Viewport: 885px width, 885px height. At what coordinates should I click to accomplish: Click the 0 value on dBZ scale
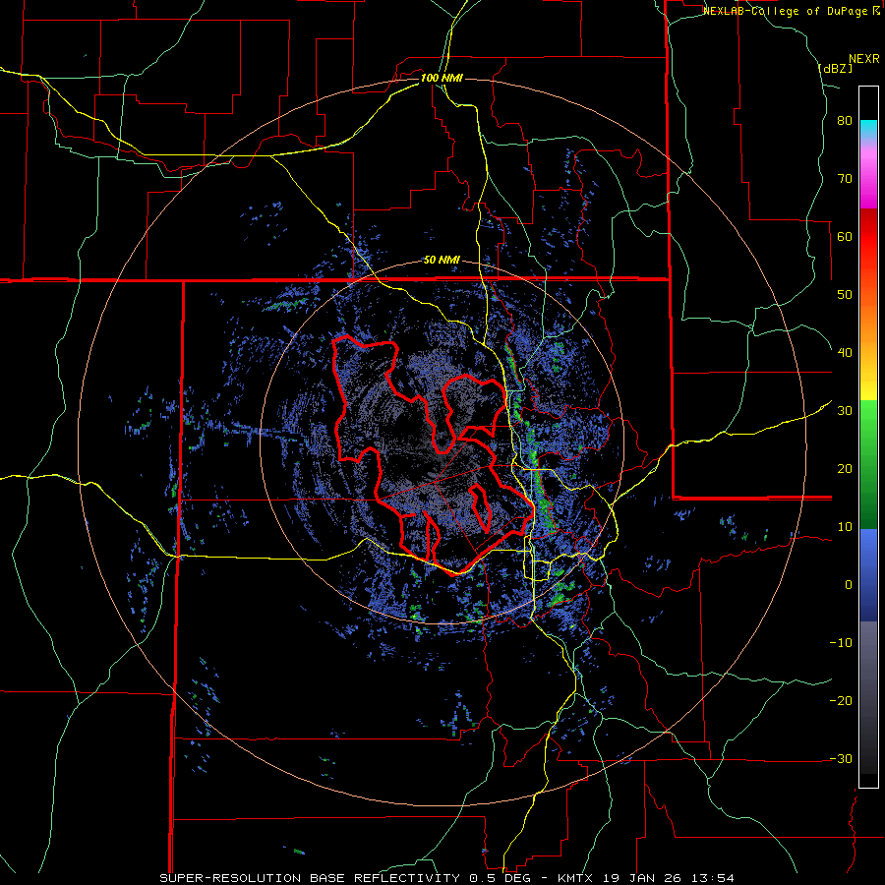pos(849,585)
